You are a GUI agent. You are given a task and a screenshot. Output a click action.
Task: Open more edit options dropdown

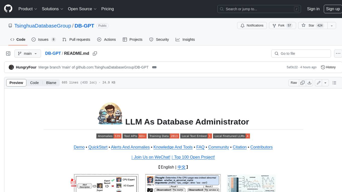325,83
